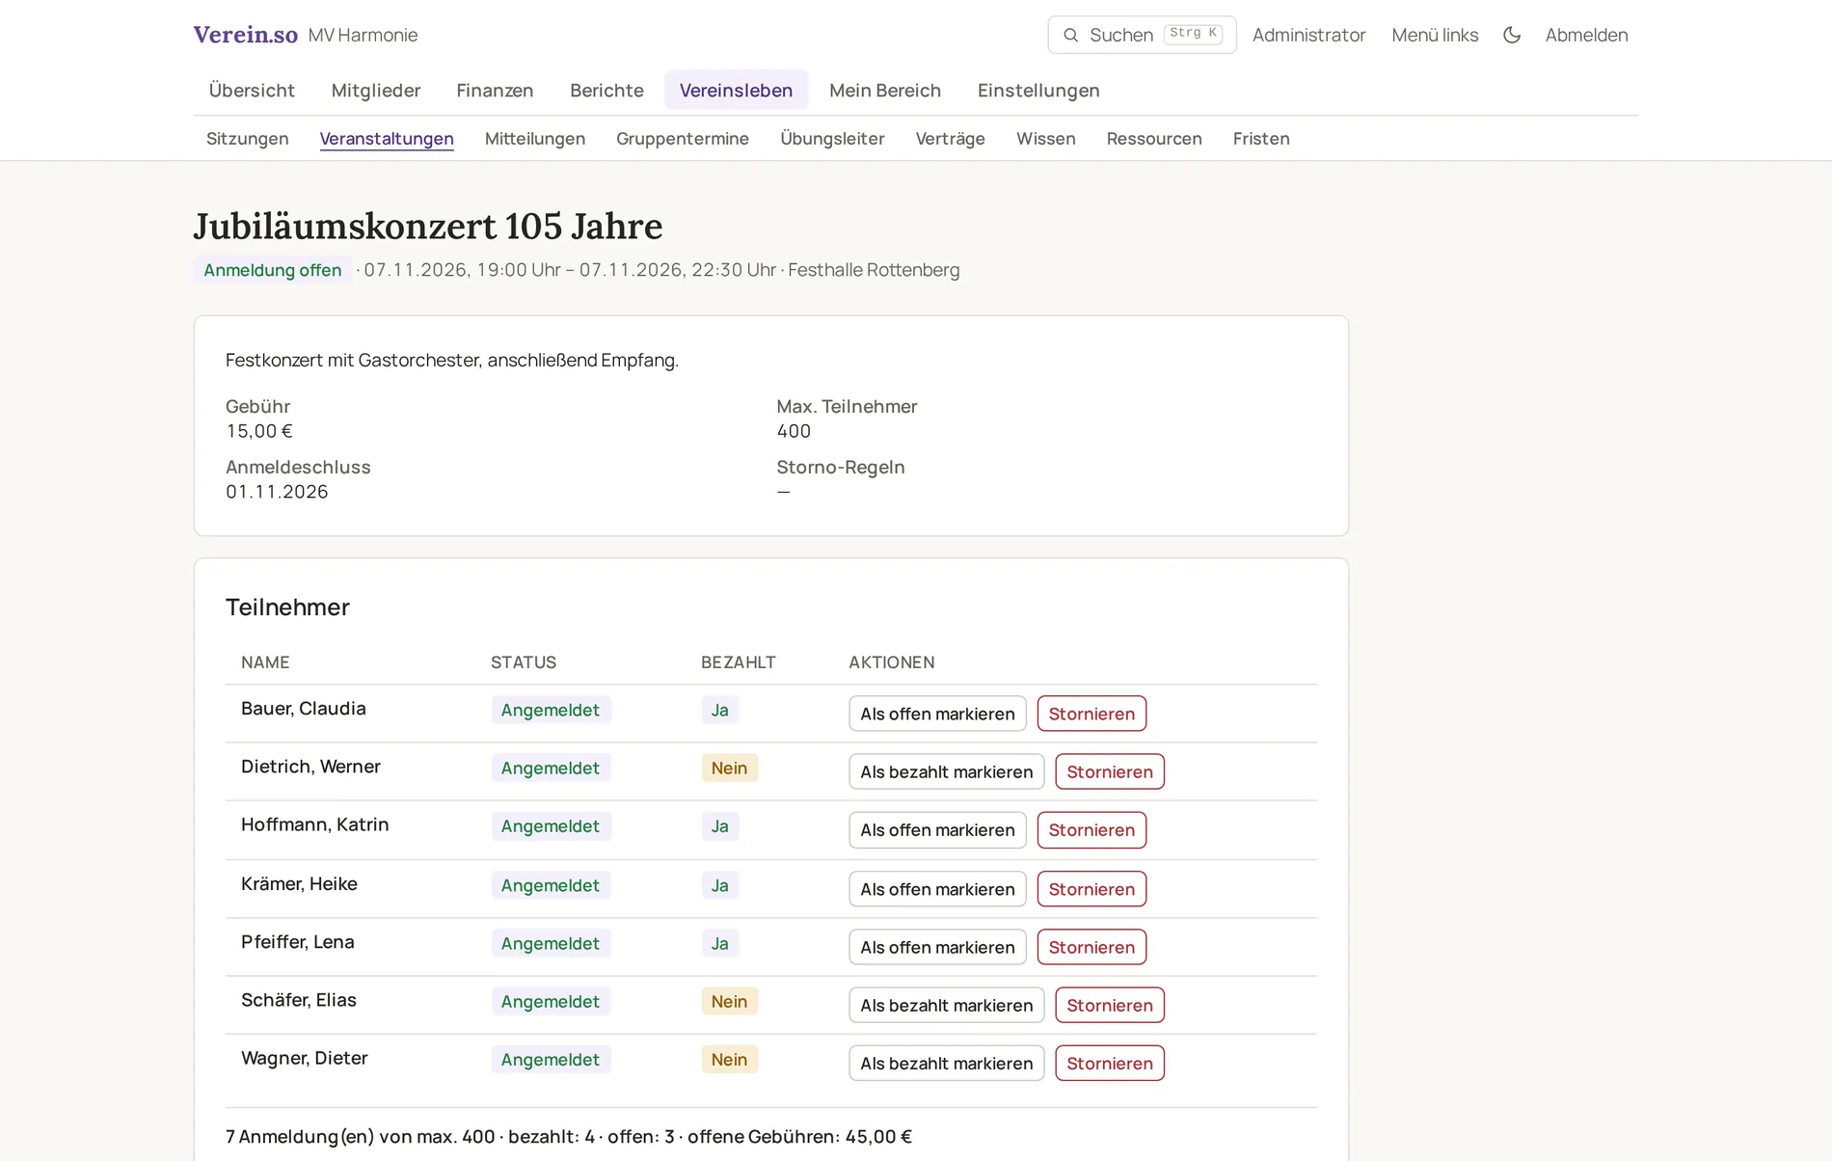
Task: Select participant name Schäfer, Elias
Action: tap(299, 1000)
